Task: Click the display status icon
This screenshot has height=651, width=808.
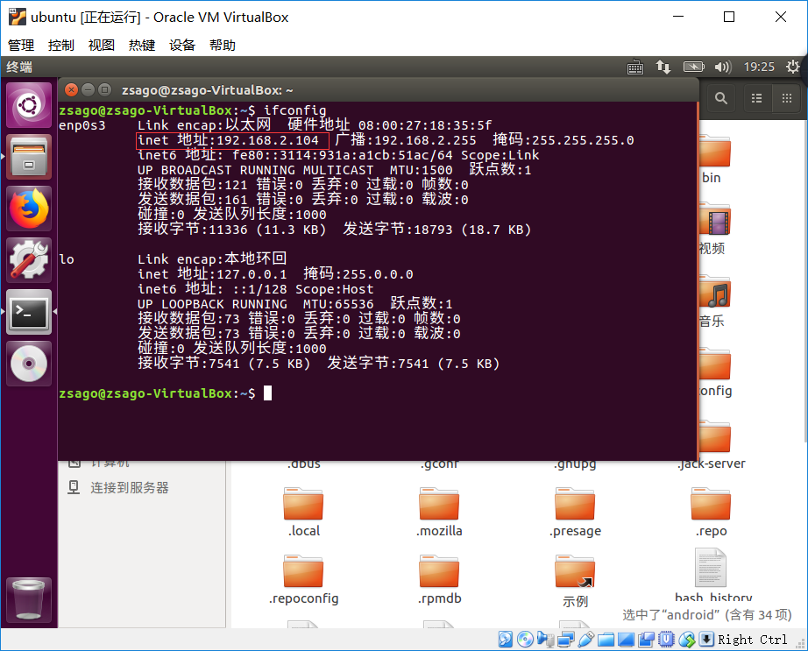Action: click(626, 639)
